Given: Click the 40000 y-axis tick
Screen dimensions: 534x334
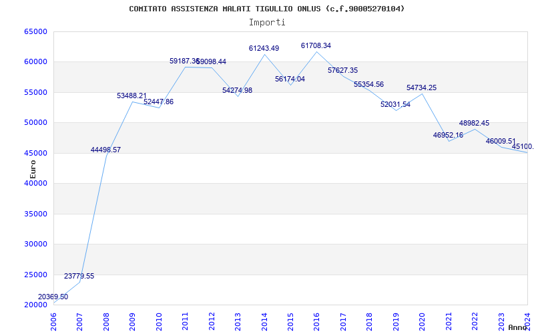Looking at the screenshot, I should pyautogui.click(x=35, y=183).
